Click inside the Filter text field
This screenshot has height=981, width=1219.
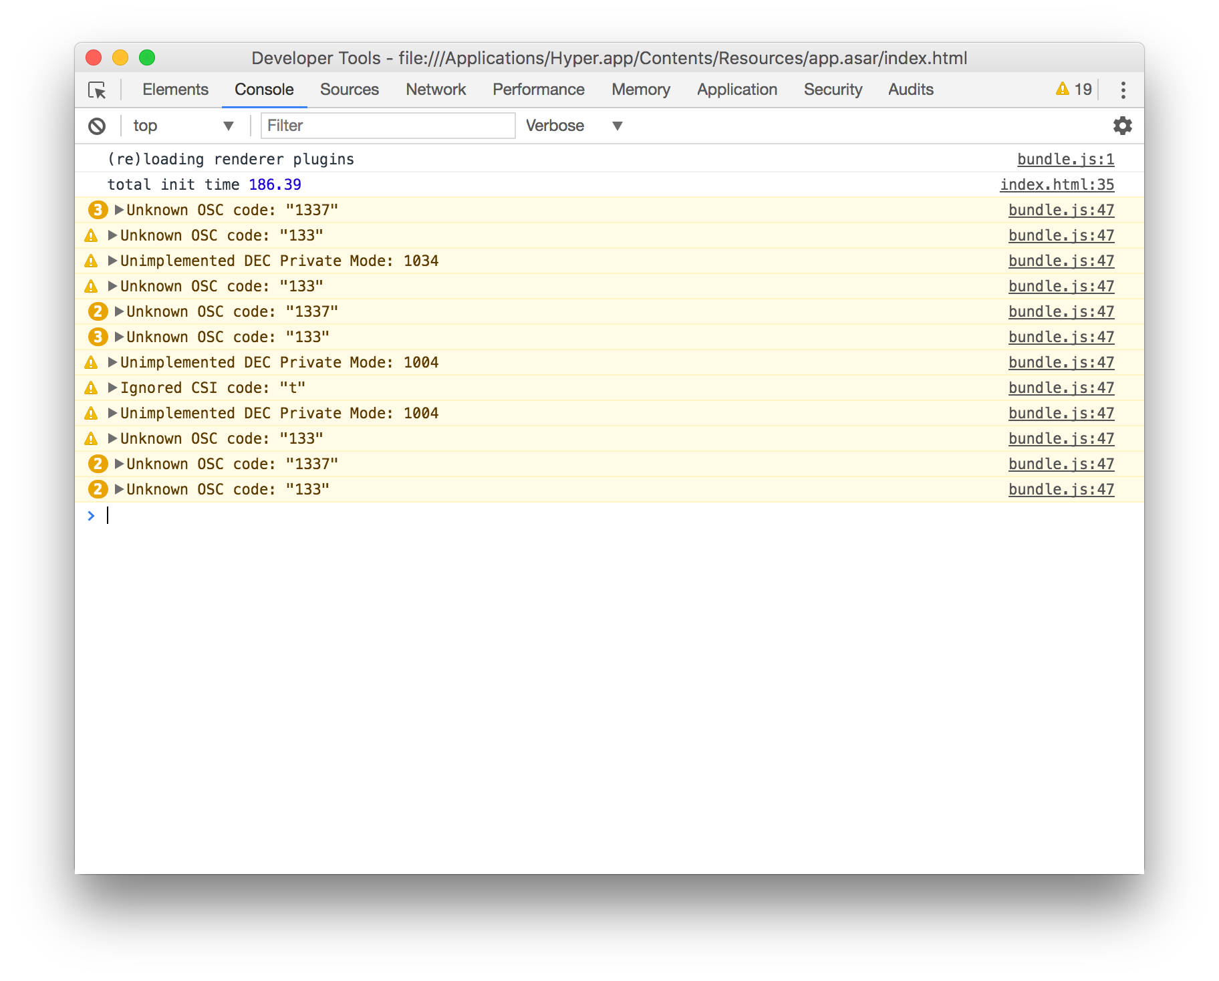point(386,126)
